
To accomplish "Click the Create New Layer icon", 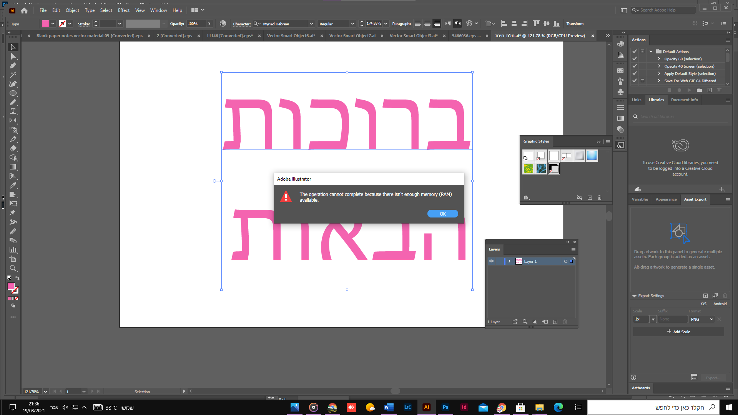I will [555, 322].
